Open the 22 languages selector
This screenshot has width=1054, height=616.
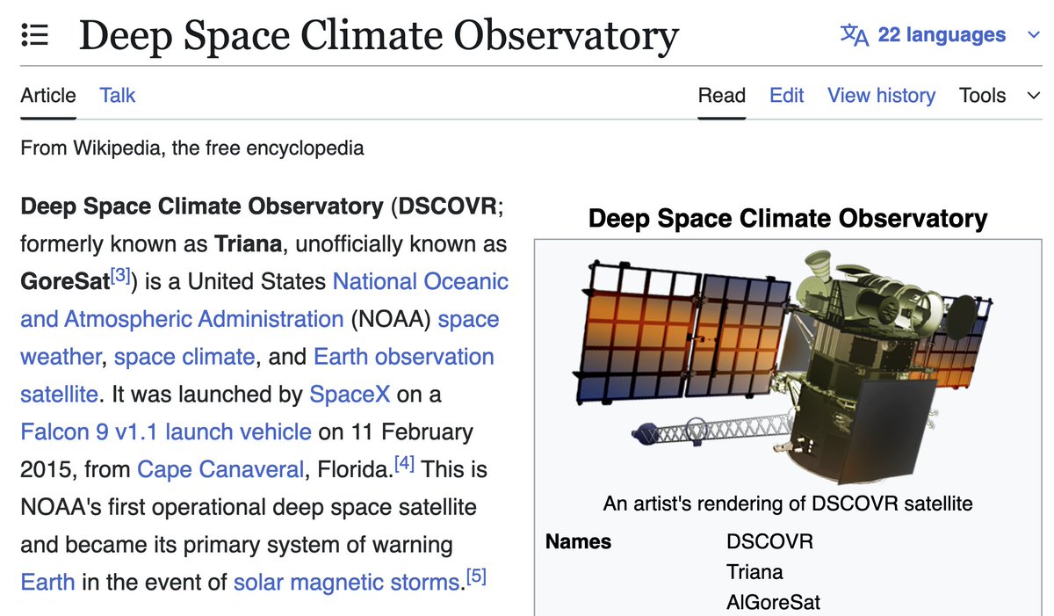940,35
